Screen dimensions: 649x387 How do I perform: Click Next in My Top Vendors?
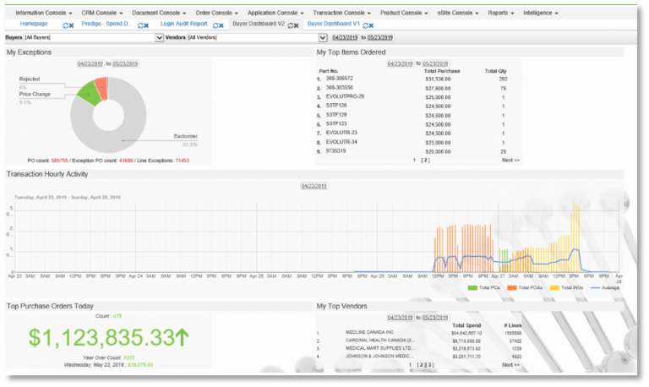pyautogui.click(x=510, y=365)
